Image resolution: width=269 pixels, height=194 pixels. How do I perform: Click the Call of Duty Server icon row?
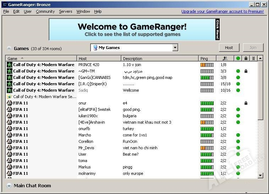pyautogui.click(x=10, y=97)
